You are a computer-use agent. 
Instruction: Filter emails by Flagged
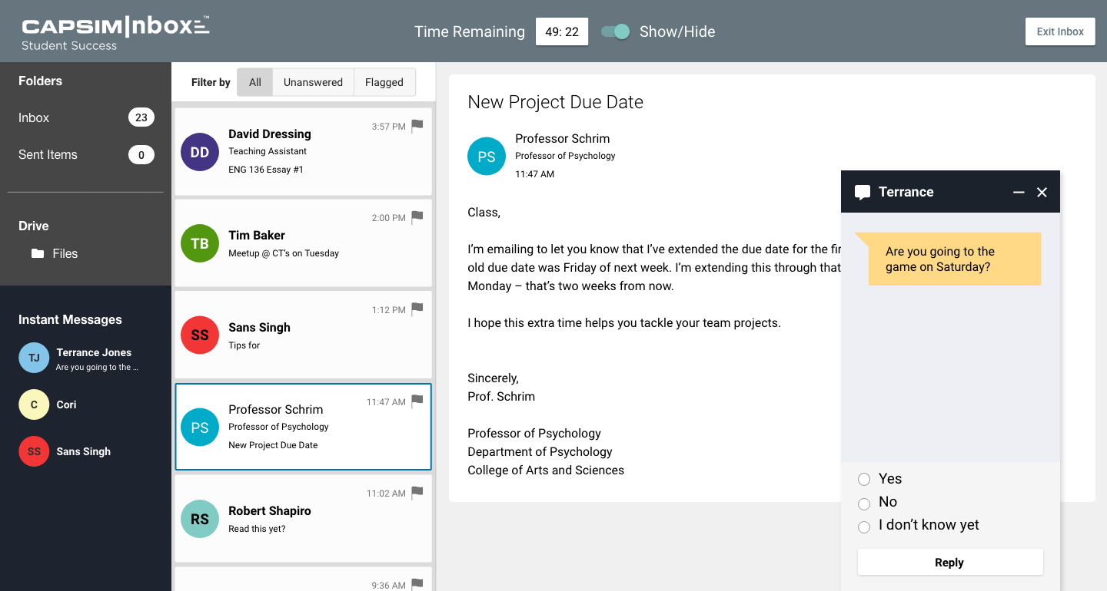(x=384, y=82)
